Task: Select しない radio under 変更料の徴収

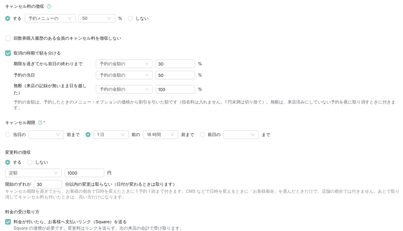Action: 30,162
